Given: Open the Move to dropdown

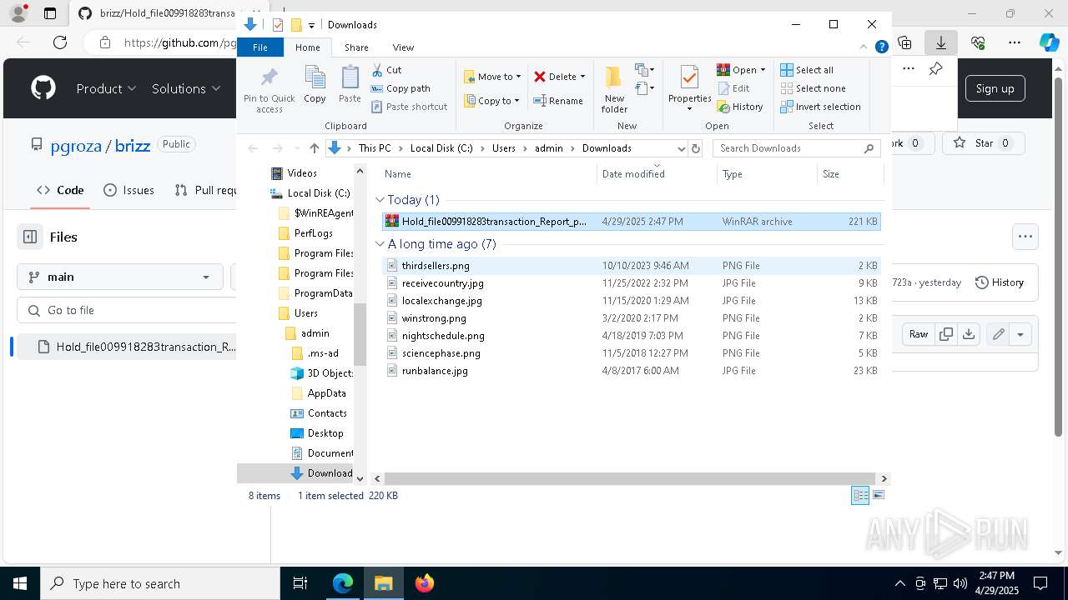Looking at the screenshot, I should tap(492, 77).
